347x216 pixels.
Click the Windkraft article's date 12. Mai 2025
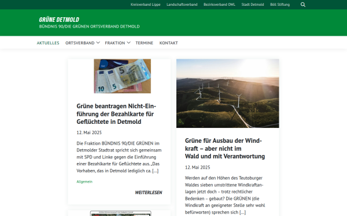click(x=197, y=168)
